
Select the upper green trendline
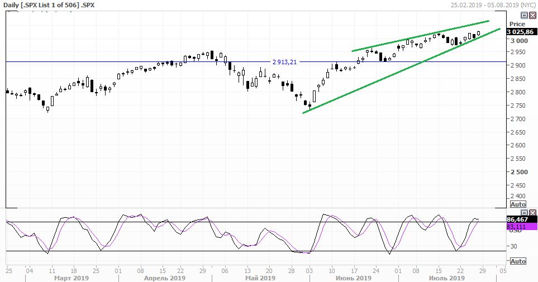[420, 36]
